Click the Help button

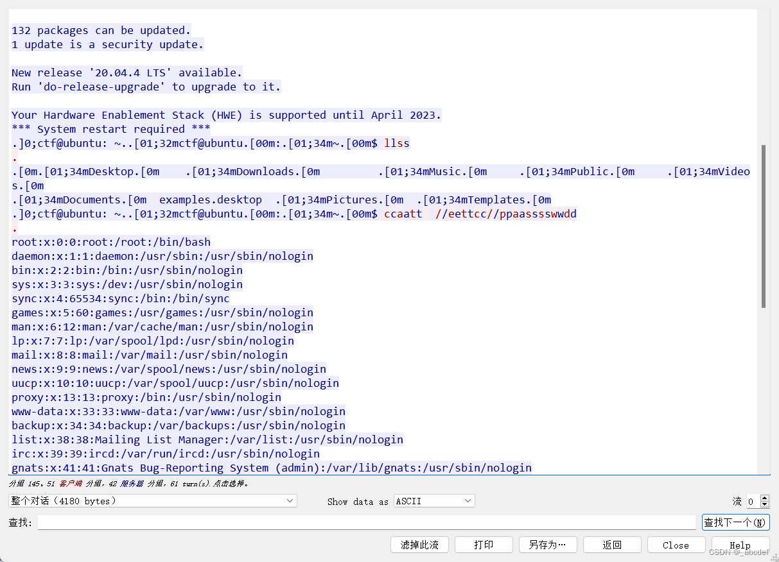click(740, 545)
